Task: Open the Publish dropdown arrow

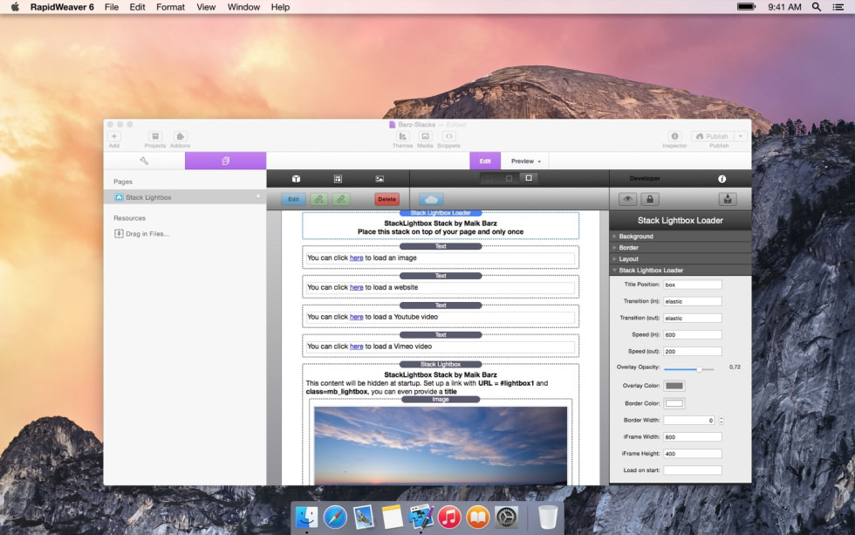Action: point(741,136)
